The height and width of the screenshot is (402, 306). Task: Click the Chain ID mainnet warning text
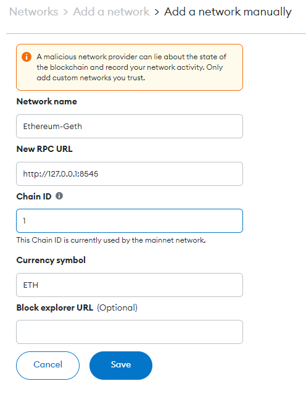click(x=111, y=240)
